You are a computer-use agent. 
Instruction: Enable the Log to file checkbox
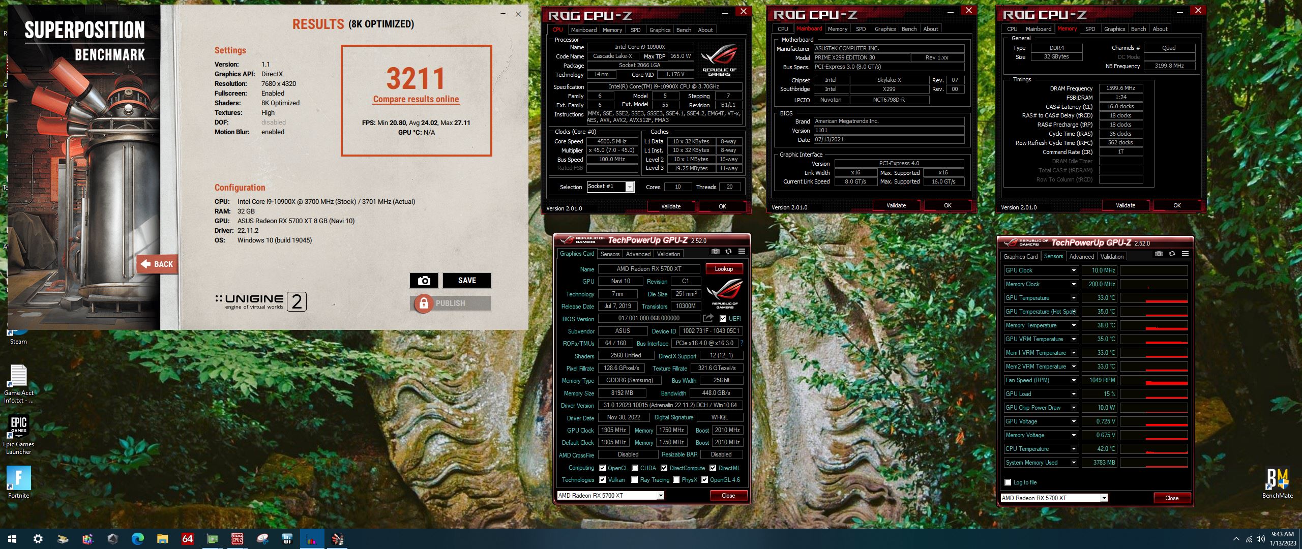tap(1008, 482)
